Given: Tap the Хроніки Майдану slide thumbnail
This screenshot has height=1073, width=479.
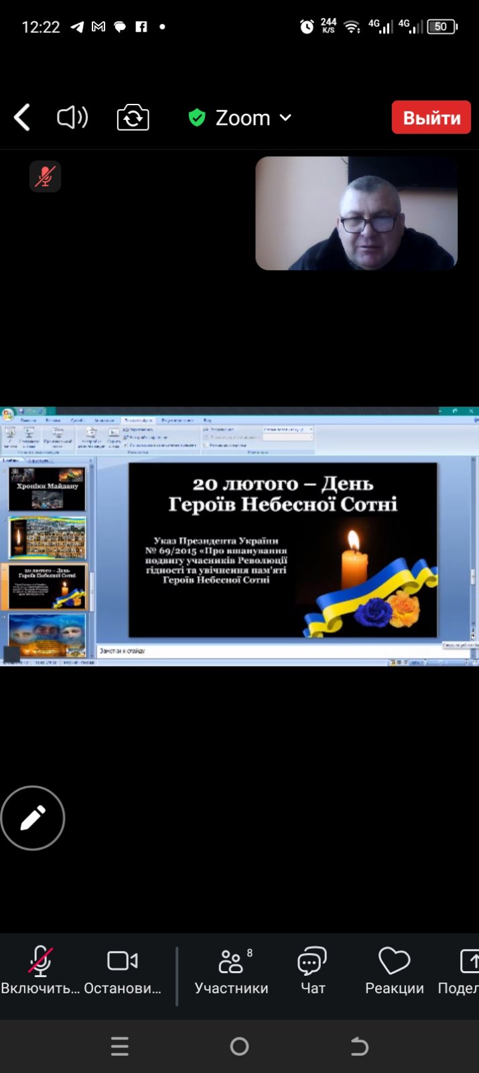Looking at the screenshot, I should [48, 489].
